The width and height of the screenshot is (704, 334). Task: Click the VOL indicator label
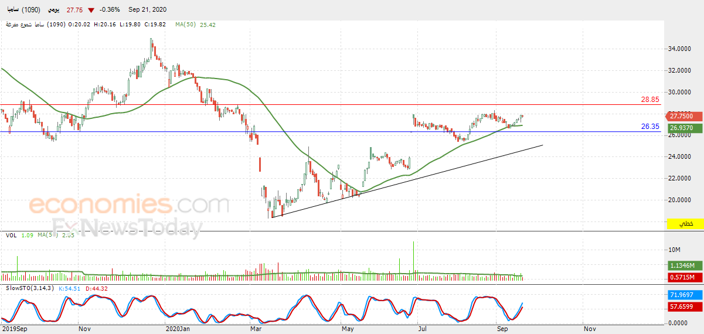point(11,235)
